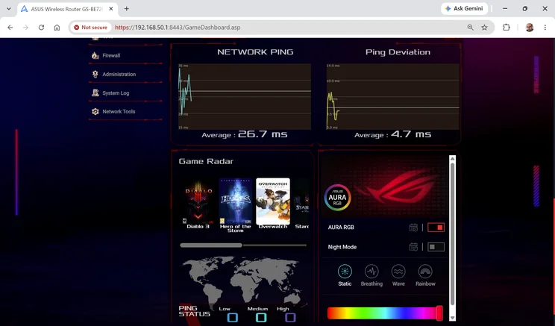Click the Firewall flame icon

[95, 55]
